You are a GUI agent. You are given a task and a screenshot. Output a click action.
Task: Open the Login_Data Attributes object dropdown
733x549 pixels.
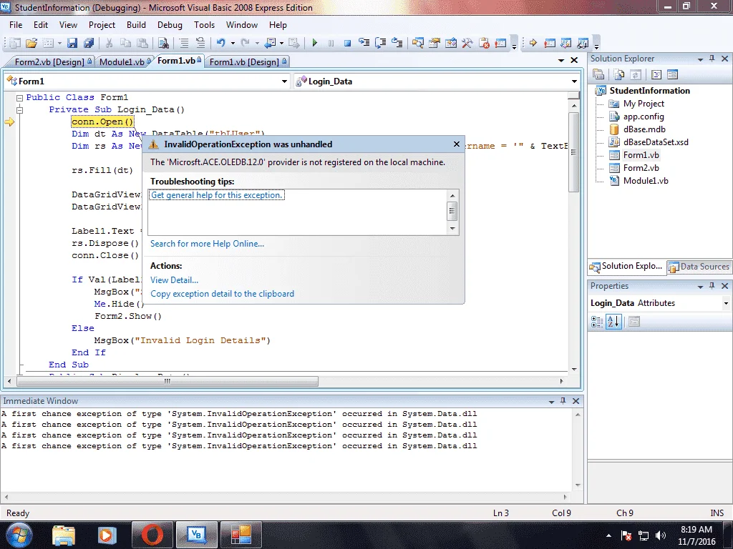(726, 303)
